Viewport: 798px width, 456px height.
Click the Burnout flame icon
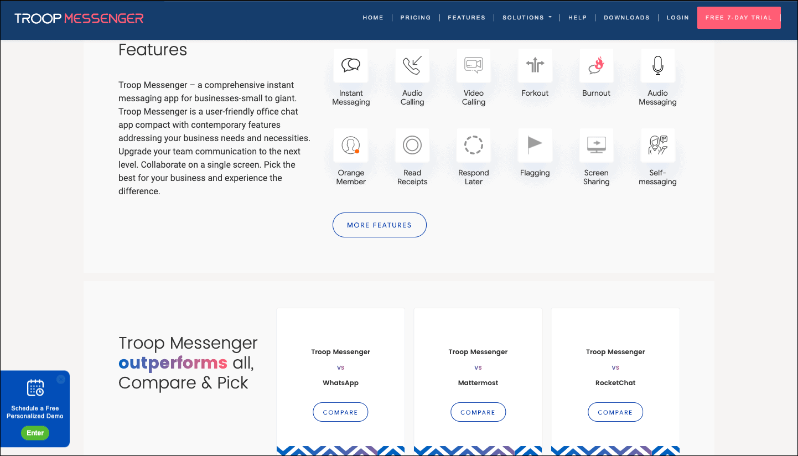click(596, 65)
